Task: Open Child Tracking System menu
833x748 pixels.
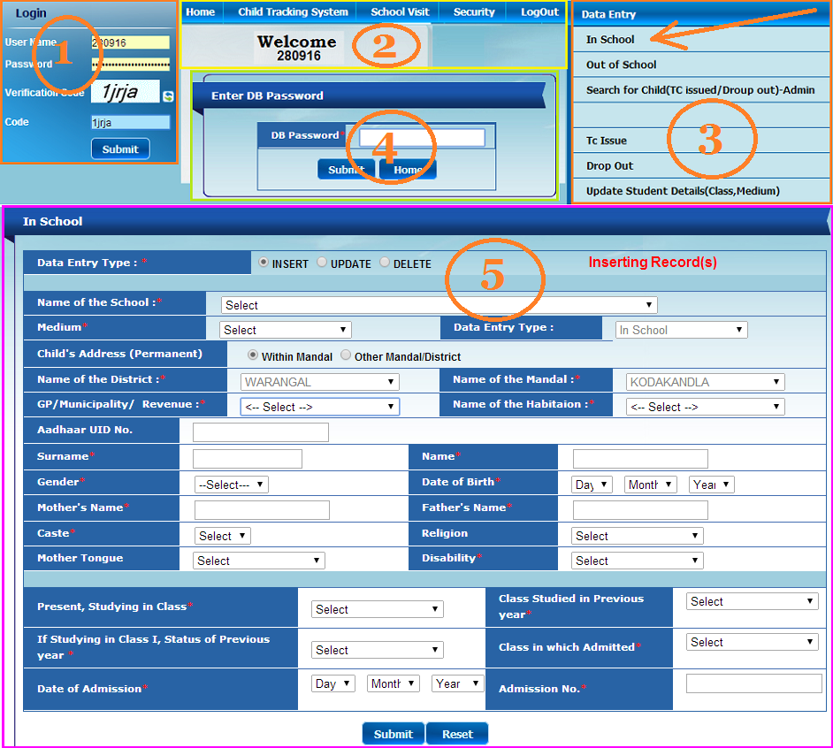Action: [293, 12]
